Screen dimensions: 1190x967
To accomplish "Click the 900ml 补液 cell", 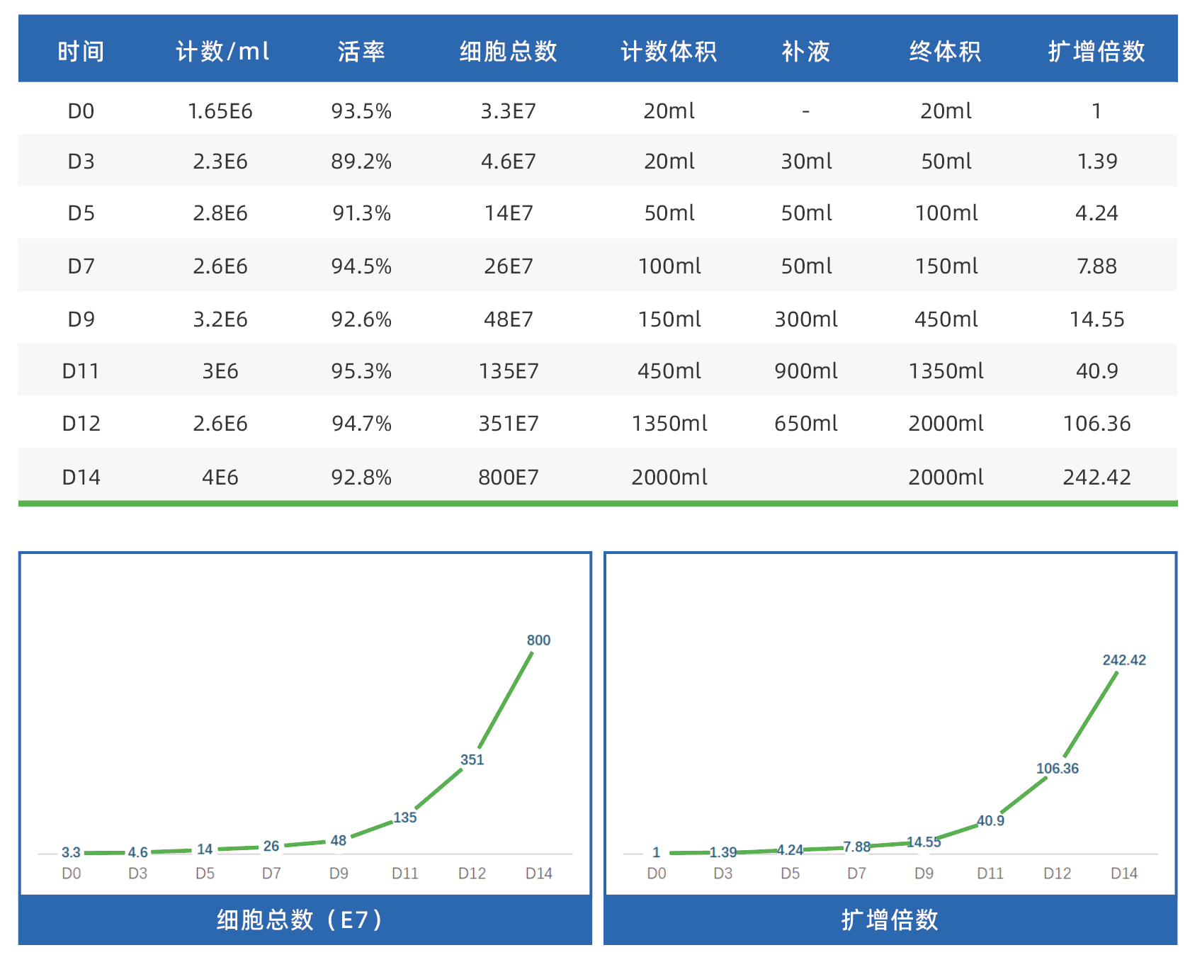I will [x=805, y=371].
